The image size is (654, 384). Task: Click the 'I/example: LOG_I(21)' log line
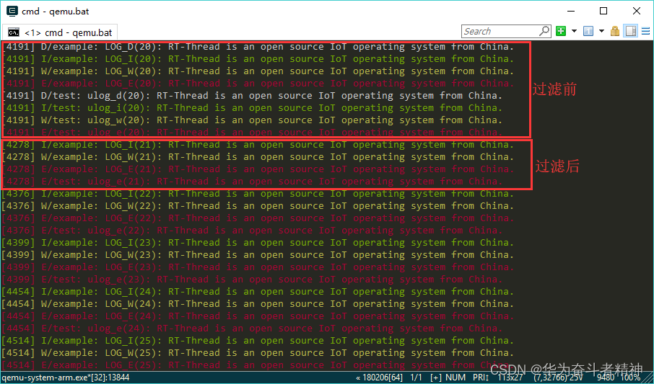258,145
